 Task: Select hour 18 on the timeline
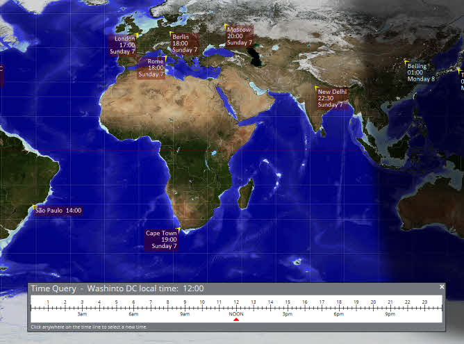pyautogui.click(x=339, y=302)
